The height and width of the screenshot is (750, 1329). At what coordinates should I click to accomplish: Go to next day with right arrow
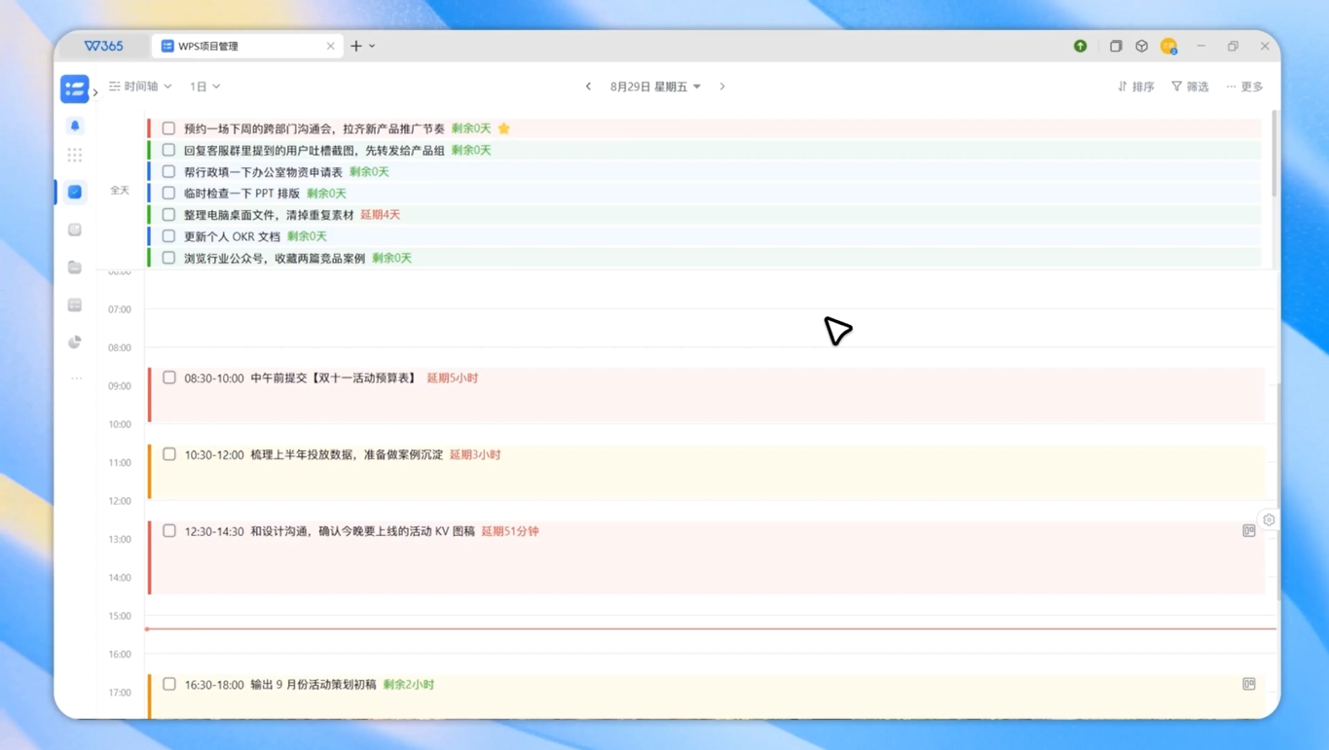coord(722,87)
